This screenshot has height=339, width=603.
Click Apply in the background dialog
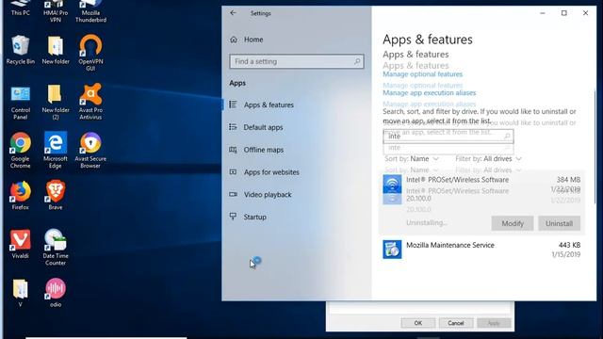[x=494, y=323]
